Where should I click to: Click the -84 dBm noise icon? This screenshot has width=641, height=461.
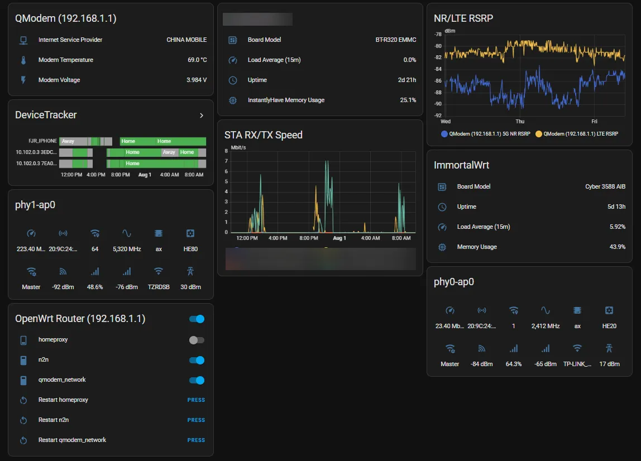click(x=481, y=349)
